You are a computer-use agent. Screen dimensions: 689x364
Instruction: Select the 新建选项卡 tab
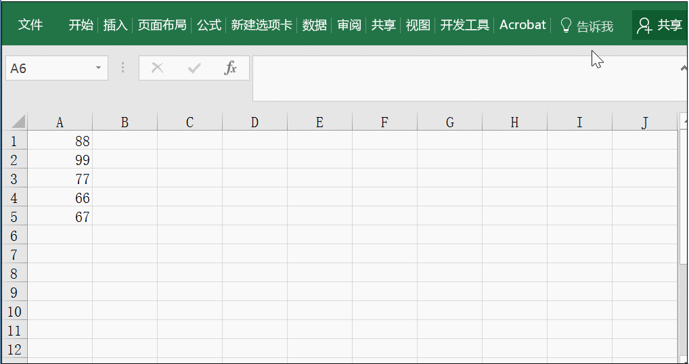point(261,25)
